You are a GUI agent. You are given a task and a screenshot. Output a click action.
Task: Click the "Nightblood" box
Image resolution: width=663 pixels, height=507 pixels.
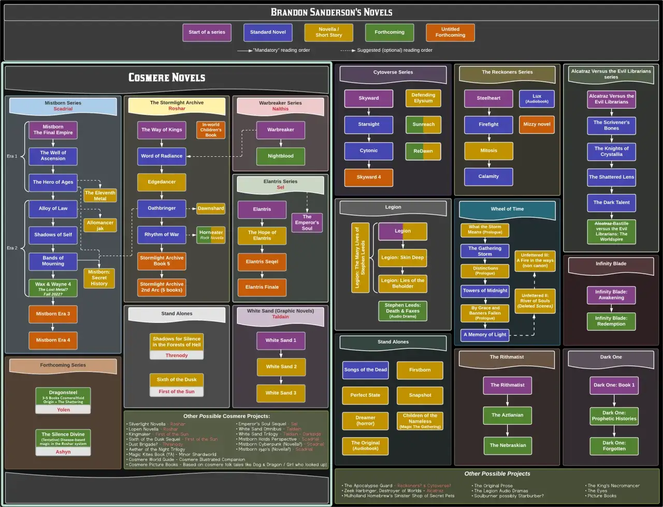tap(281, 156)
